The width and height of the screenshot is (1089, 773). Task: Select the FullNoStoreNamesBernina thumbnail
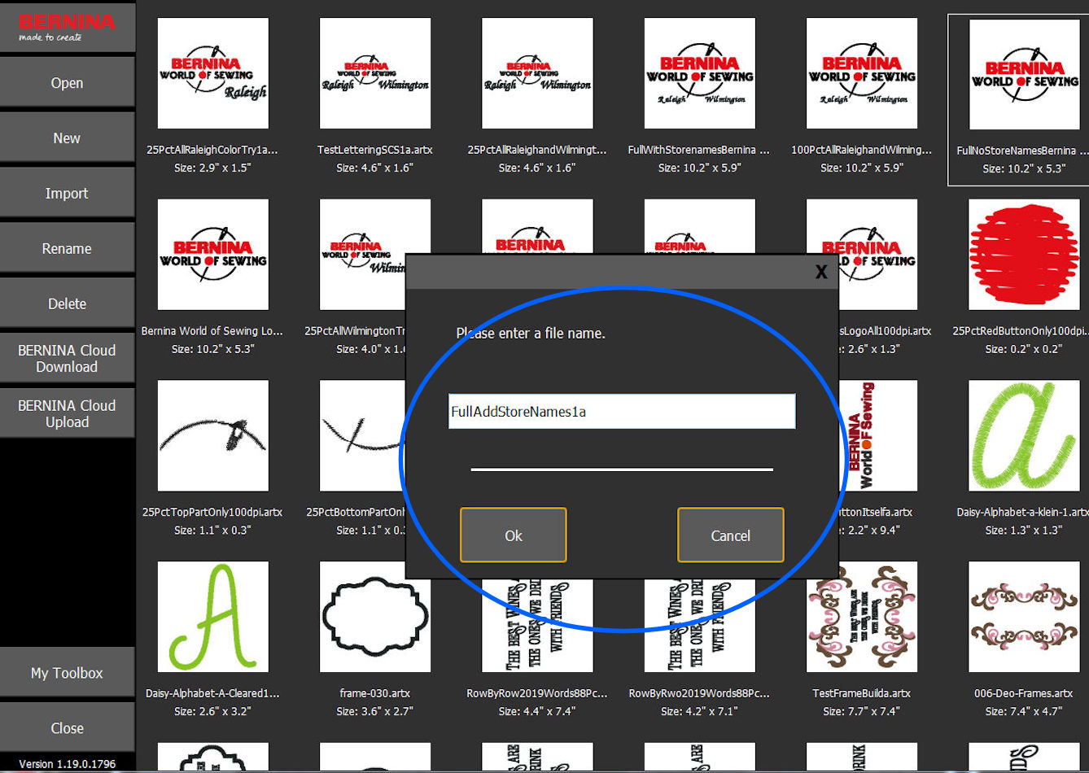1025,74
